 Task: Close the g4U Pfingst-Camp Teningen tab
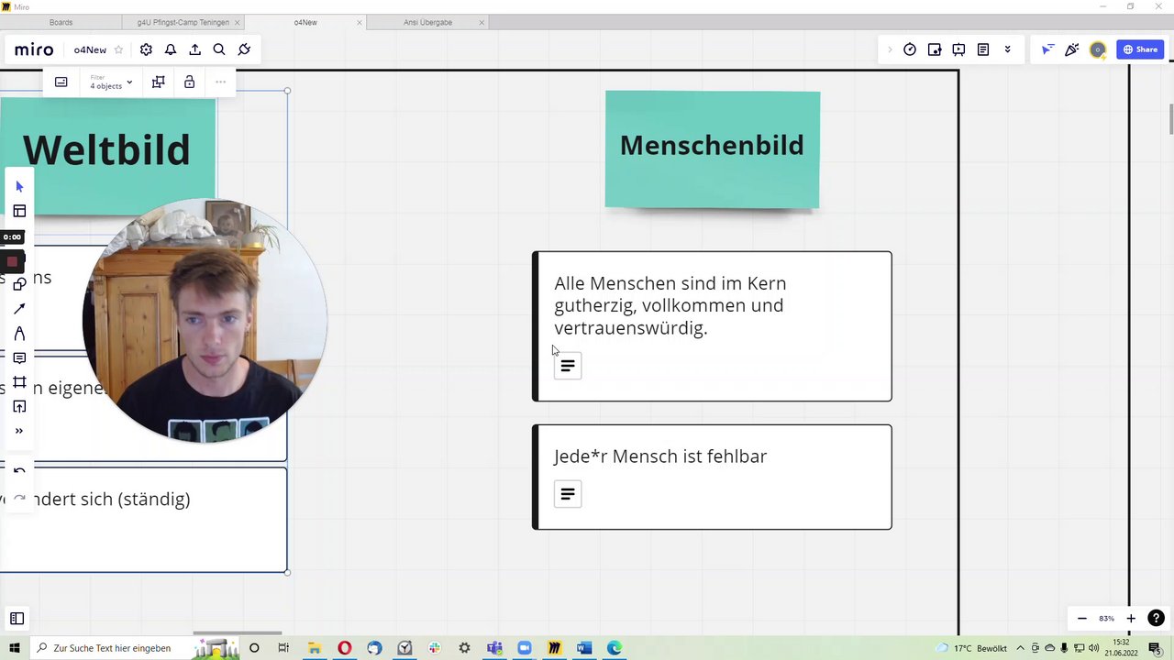point(237,22)
